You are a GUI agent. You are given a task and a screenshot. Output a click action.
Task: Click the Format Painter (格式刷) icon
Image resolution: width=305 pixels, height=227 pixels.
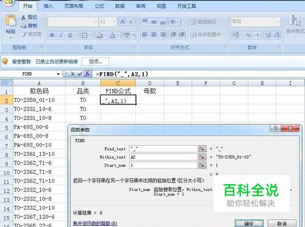(24, 34)
